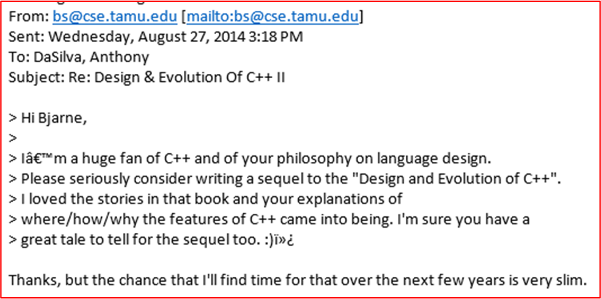Click the Subject line text

pyautogui.click(x=146, y=77)
